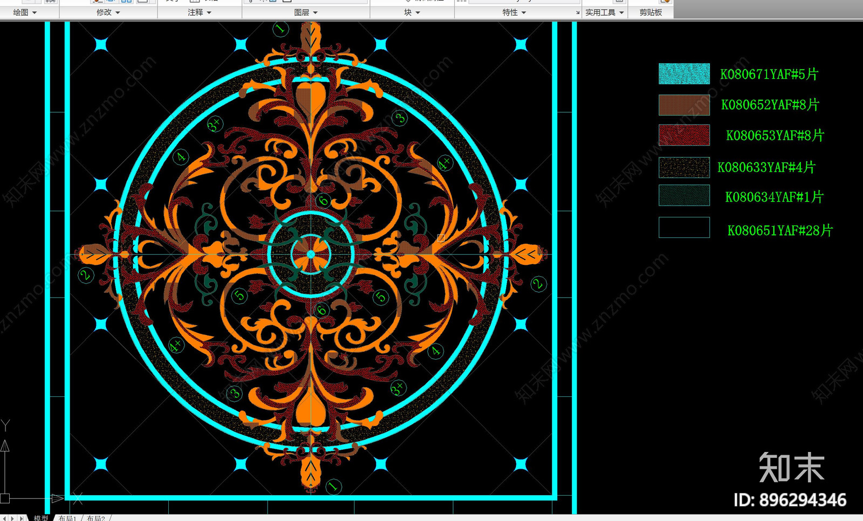Click the 剪贴板 (Clipboard) panel title
Viewport: 863px width, 521px height.
[650, 12]
